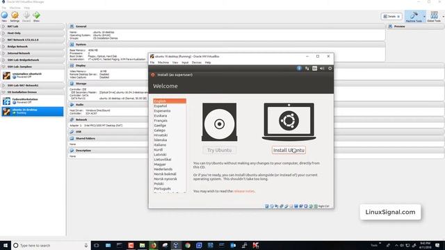Open Machine Tools in the Manager
Image resolution: width=445 pixels, height=250 pixels.
click(414, 17)
